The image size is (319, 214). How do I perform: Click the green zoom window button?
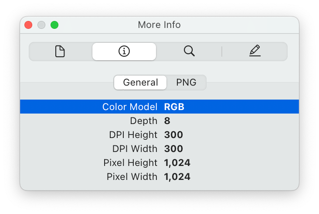[x=54, y=25]
